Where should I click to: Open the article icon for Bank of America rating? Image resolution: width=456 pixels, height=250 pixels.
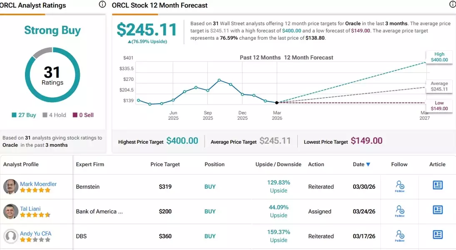click(x=437, y=210)
